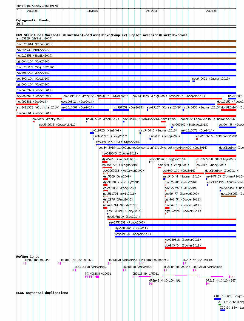This screenshot has width=244, height=321.
Task: Select the OR2W3 gene arrow glyph
Action: pos(109,263)
